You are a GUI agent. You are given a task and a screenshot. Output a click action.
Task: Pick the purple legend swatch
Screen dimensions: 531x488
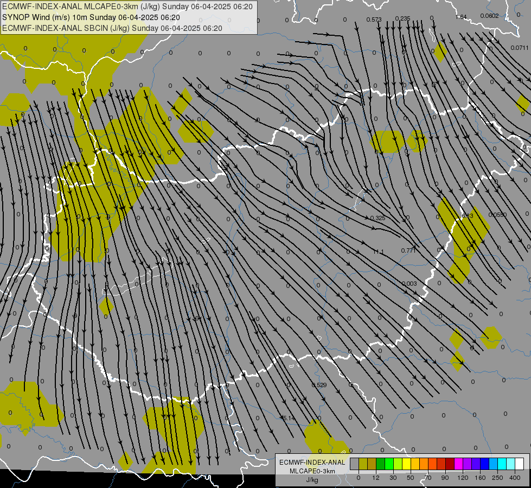468,464
